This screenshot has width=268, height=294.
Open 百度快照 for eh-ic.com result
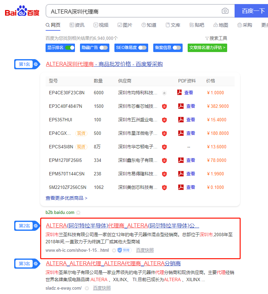(145, 250)
